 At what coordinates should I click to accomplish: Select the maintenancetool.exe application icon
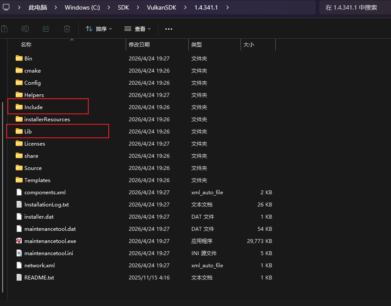(19, 241)
